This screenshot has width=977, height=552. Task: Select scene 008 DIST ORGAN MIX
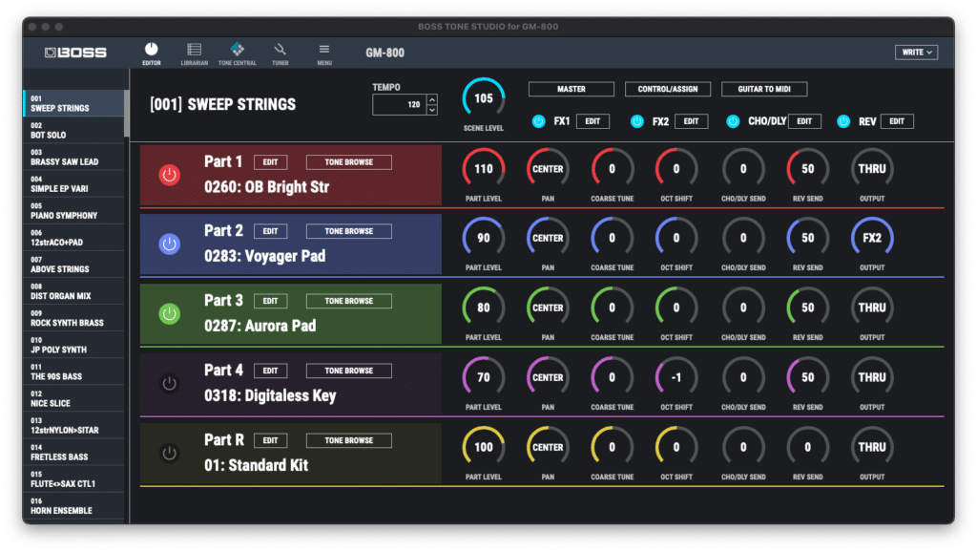pos(73,291)
